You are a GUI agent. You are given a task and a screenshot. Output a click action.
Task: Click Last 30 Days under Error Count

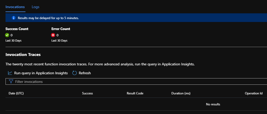(59, 41)
